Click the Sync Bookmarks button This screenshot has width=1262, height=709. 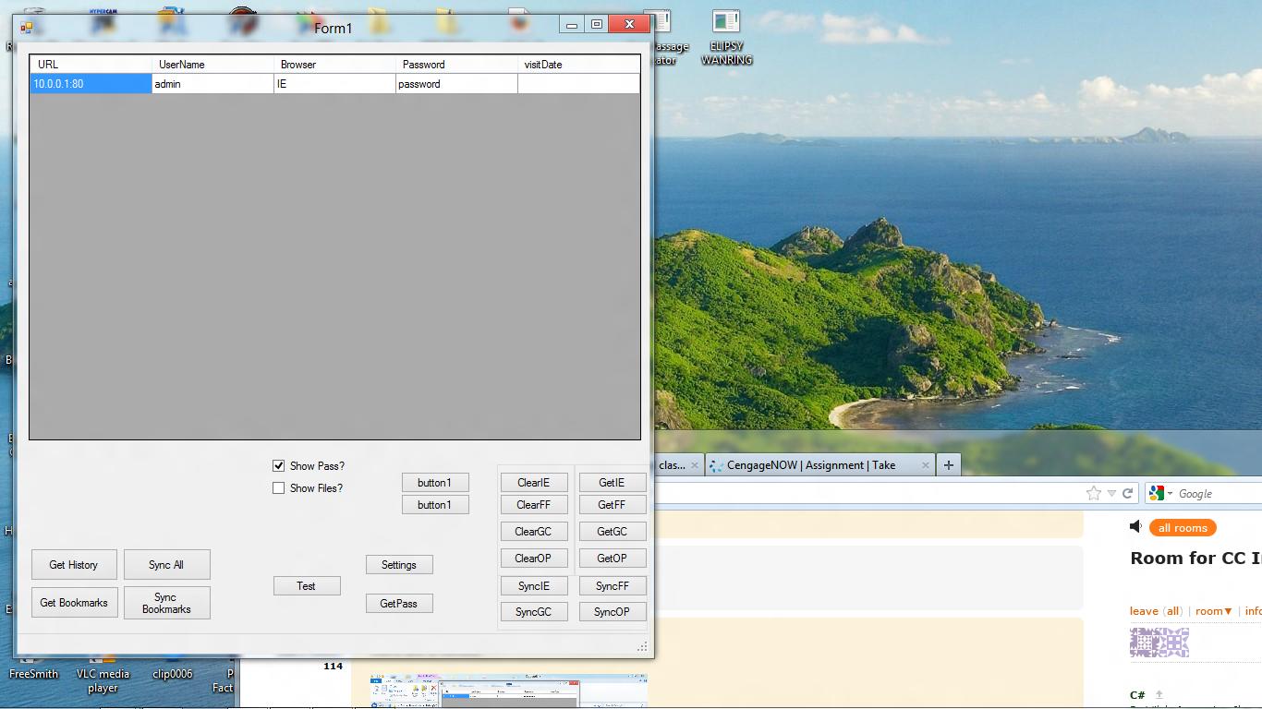point(166,603)
